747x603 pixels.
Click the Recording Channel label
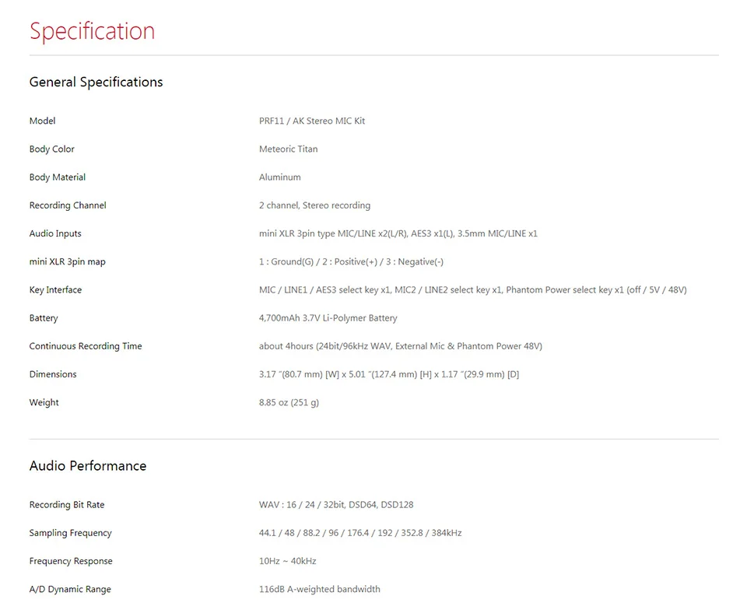pos(68,205)
